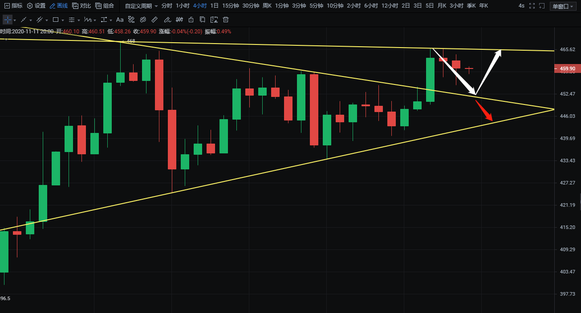Open the 单窗口 window layout dropdown
The image size is (581, 313).
(564, 6)
